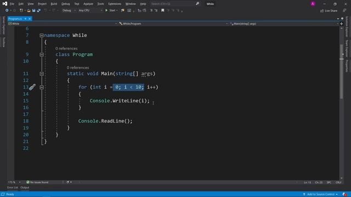The image size is (351, 197).
Task: Collapse the class Program block
Action: click(42, 55)
